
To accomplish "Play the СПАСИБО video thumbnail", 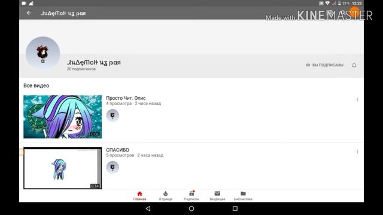I will pyautogui.click(x=62, y=168).
